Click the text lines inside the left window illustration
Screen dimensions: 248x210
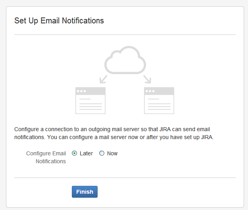[x=90, y=105]
